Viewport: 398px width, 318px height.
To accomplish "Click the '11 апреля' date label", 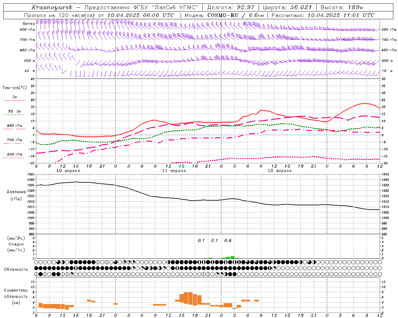I will tap(174, 171).
